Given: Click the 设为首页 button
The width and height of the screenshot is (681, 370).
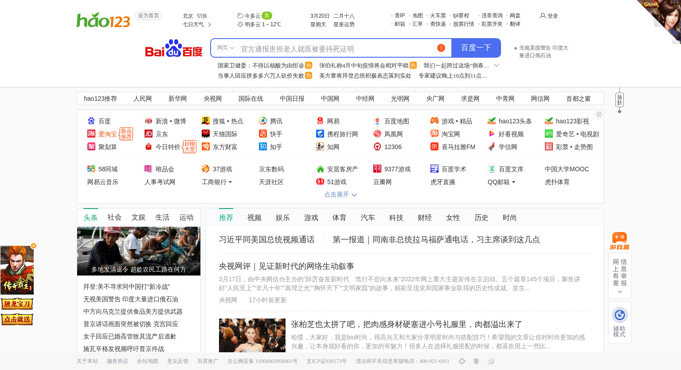Looking at the screenshot, I should [x=149, y=16].
